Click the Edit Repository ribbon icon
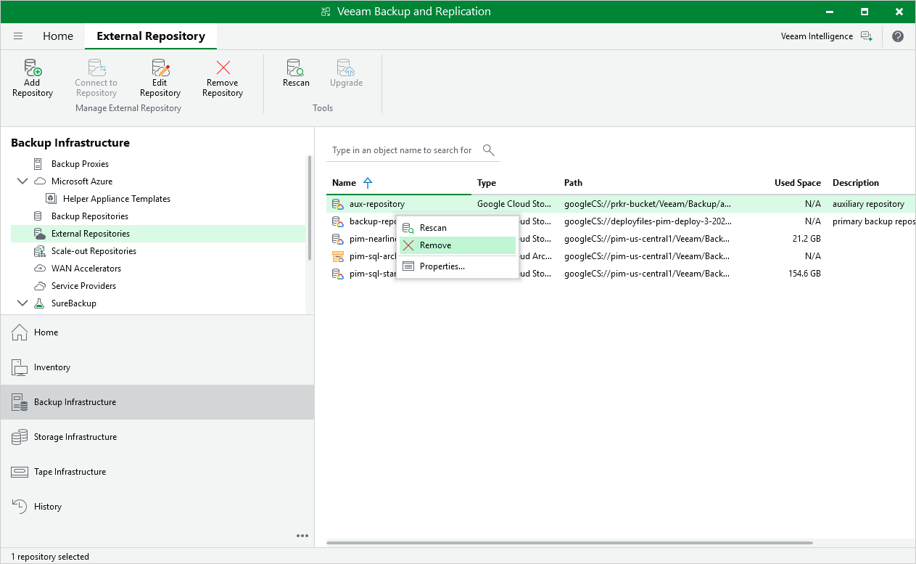The height and width of the screenshot is (564, 916). point(160,68)
